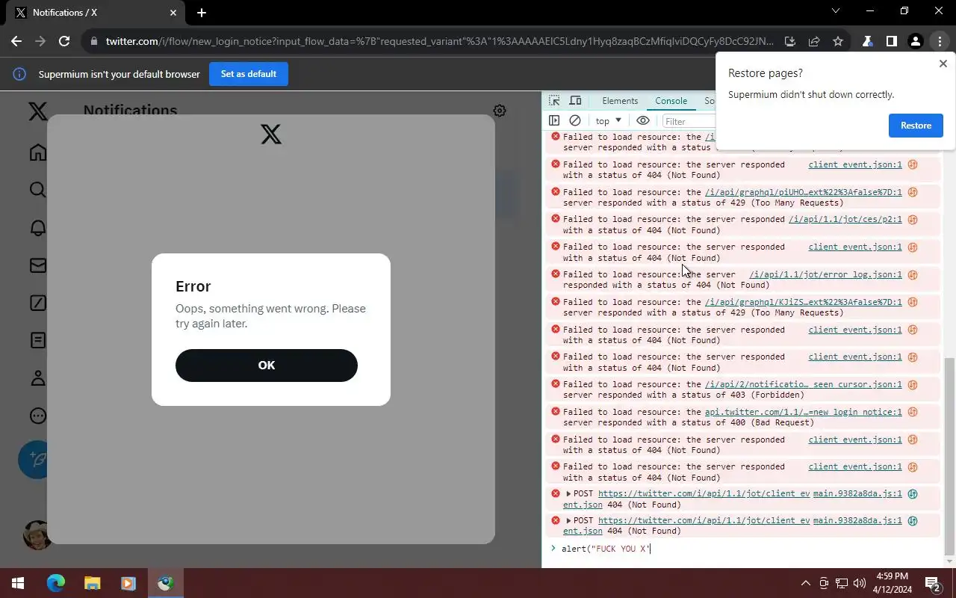Focus the console Filter field

(x=689, y=121)
